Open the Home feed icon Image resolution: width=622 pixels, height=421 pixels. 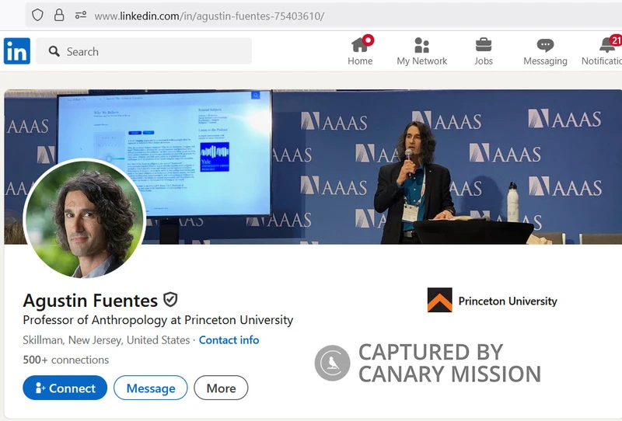click(360, 45)
